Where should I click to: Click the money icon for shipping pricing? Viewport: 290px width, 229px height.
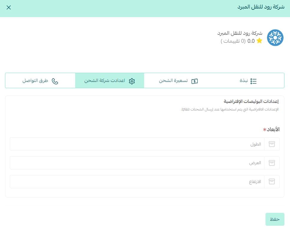point(195,81)
